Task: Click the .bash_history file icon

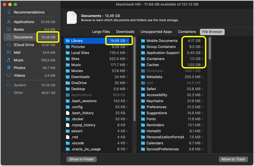Action: click(68, 113)
